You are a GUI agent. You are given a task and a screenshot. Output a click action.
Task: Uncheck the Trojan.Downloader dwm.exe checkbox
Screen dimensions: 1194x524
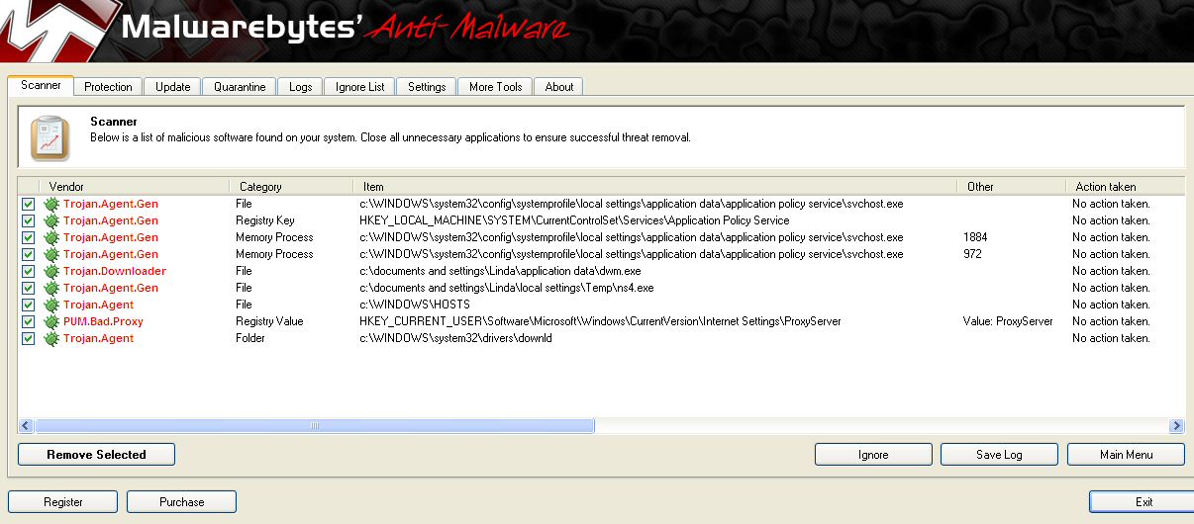pyautogui.click(x=28, y=271)
